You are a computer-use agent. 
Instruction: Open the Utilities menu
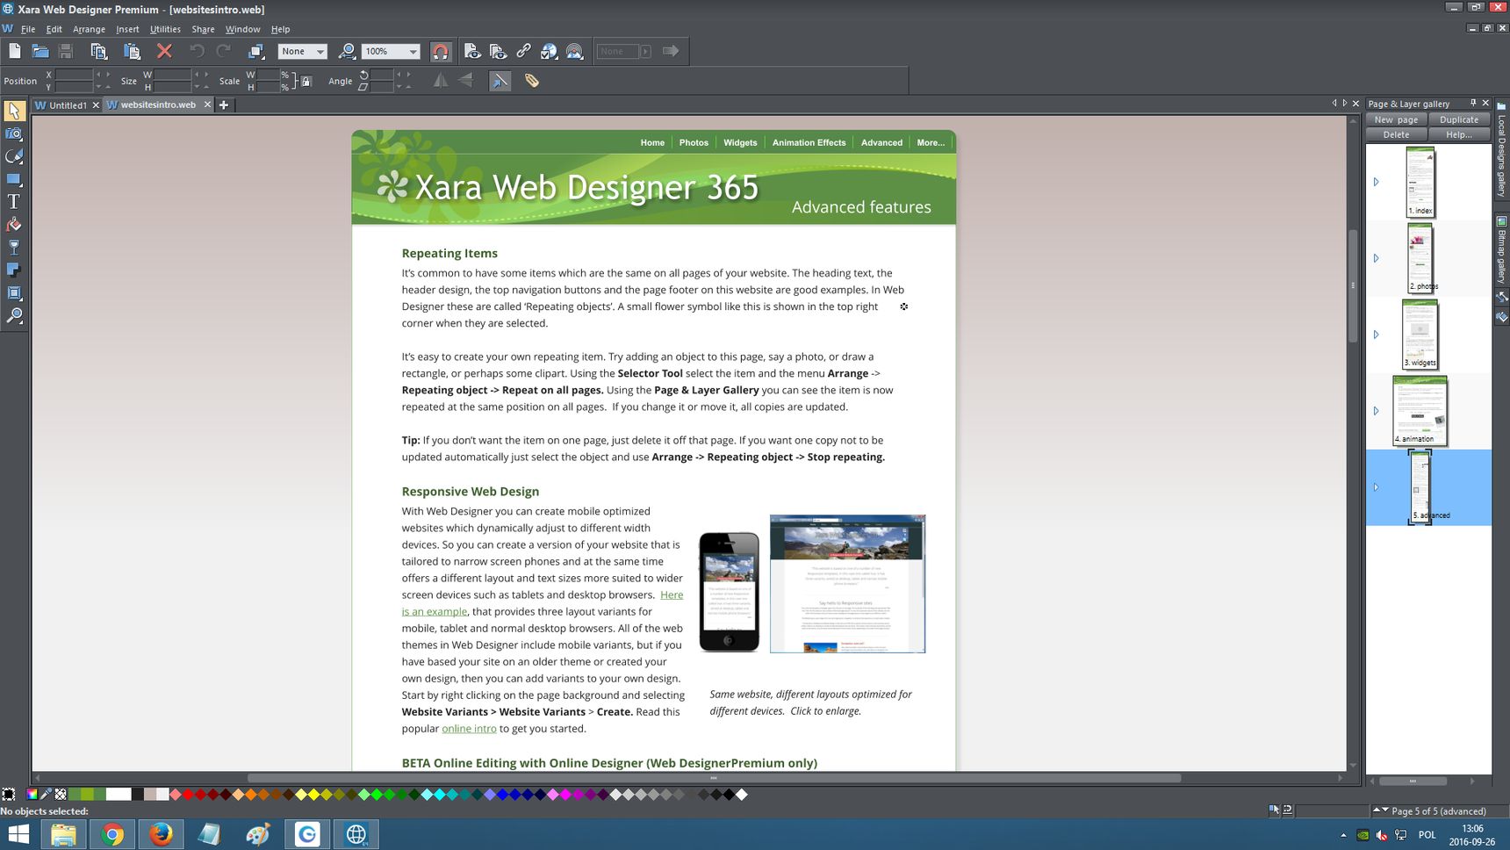(165, 29)
